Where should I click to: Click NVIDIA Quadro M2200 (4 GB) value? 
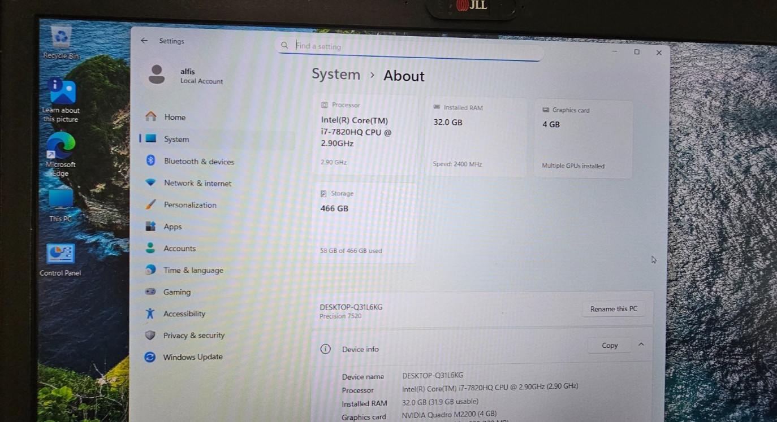(x=449, y=415)
